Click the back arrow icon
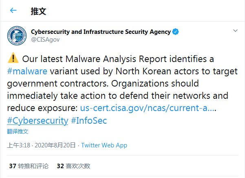The width and height of the screenshot is (245, 178). point(13,11)
